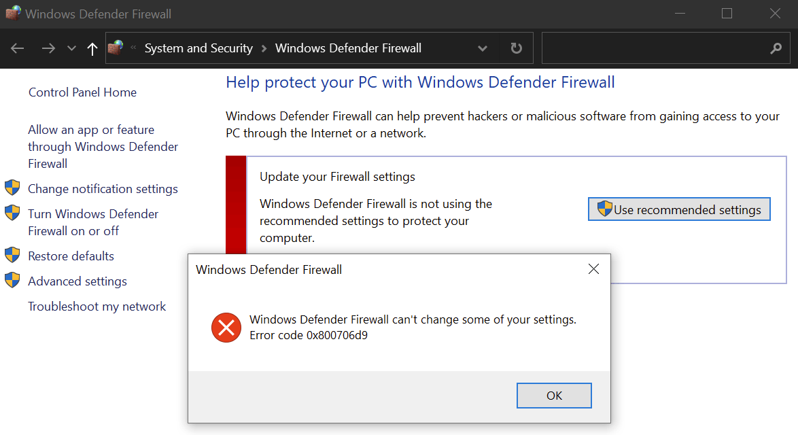Image resolution: width=798 pixels, height=435 pixels.
Task: Click the Up directory arrow
Action: pos(92,48)
